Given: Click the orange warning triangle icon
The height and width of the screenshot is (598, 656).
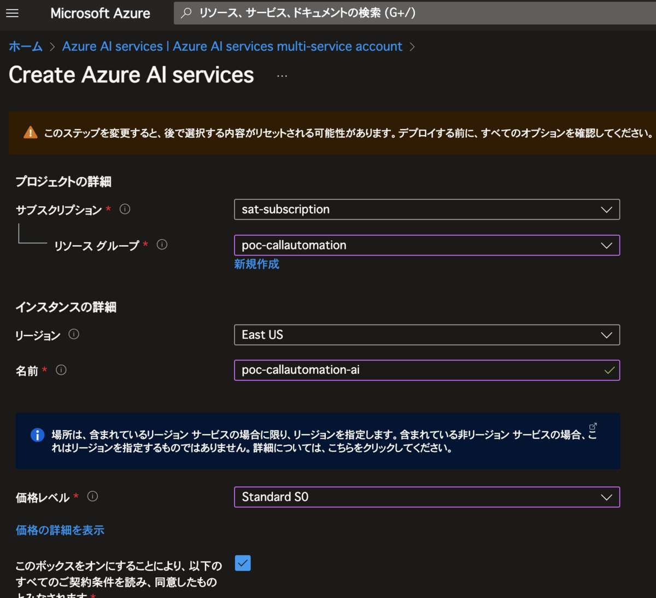Looking at the screenshot, I should click(31, 132).
